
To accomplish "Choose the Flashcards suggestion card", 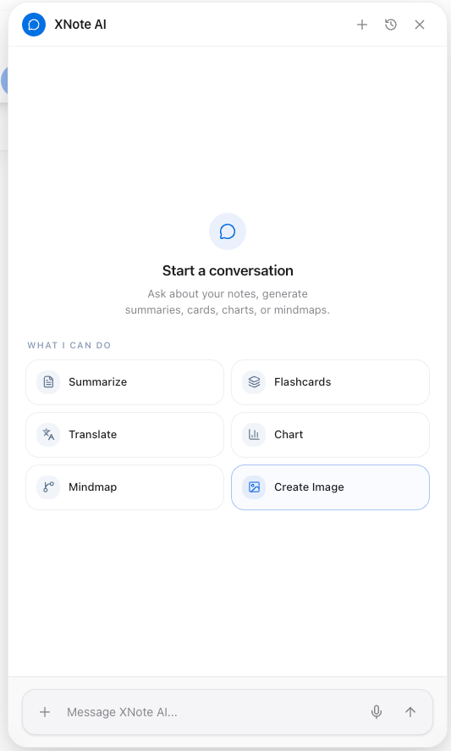I will 331,382.
